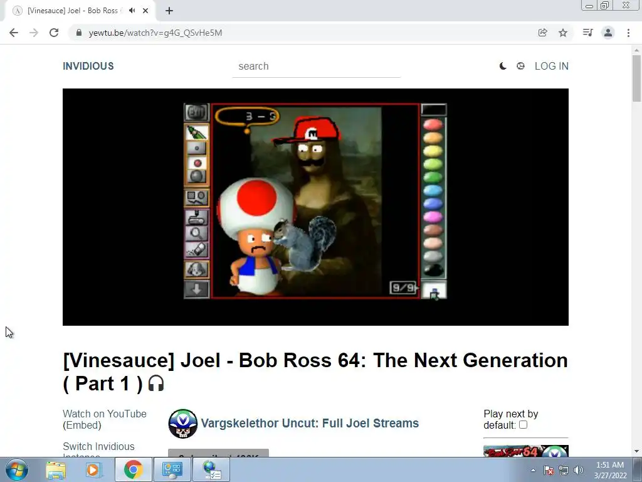Switch to Chrome in the taskbar

pos(133,469)
